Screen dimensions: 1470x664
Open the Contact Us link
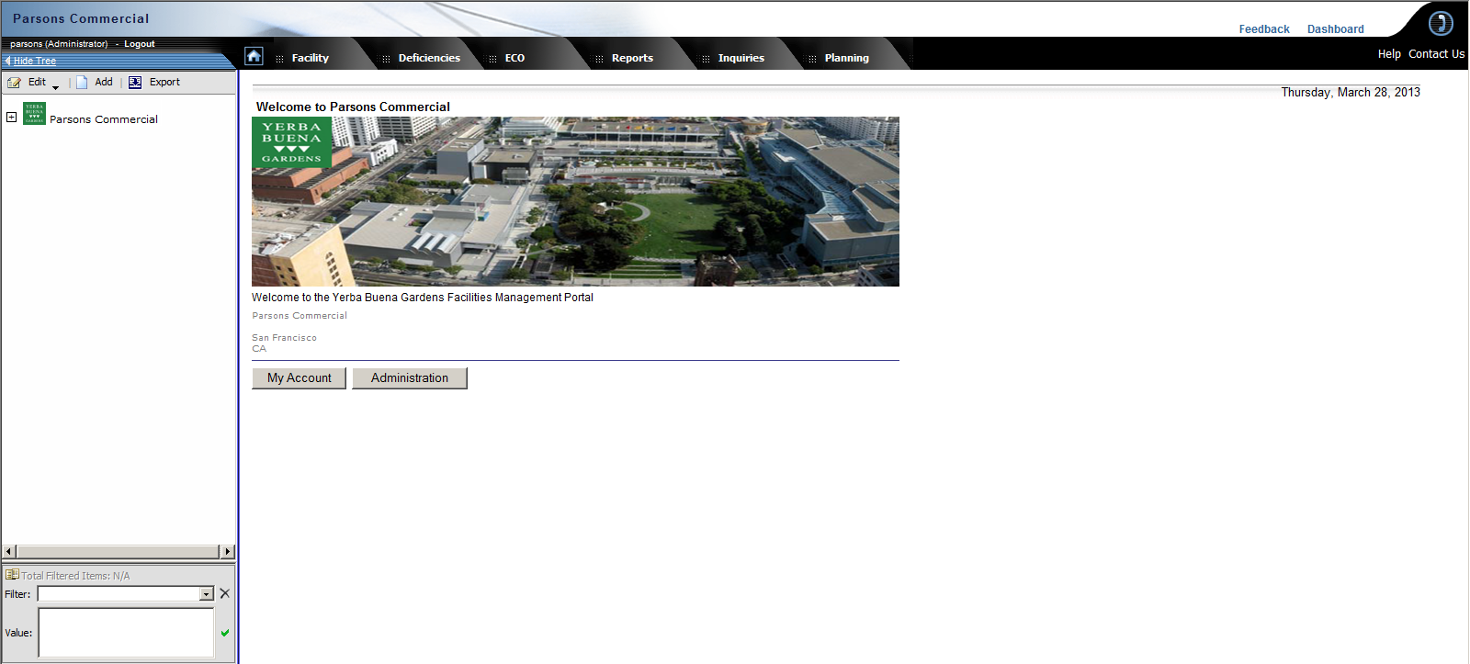pyautogui.click(x=1436, y=54)
